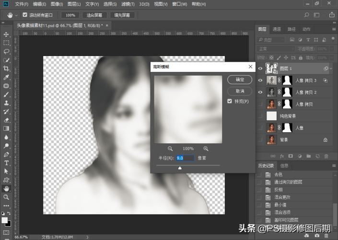The width and height of the screenshot is (338, 240).
Task: Click the 填充屏幕 button
Action: coord(122,15)
